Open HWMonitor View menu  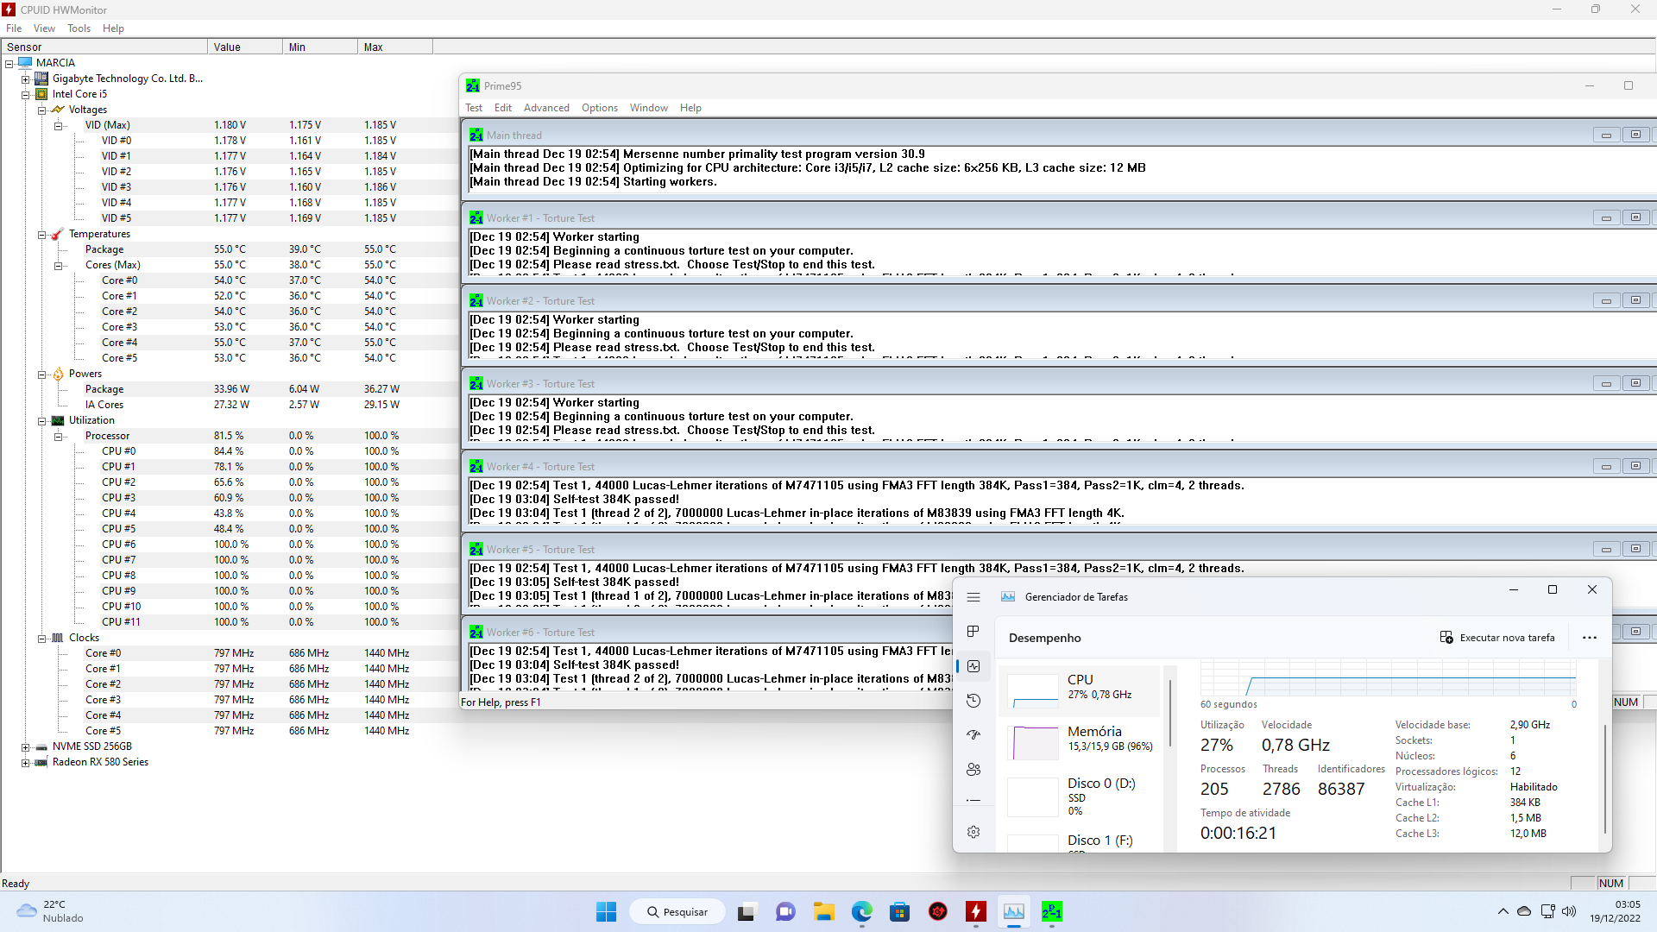click(x=44, y=28)
